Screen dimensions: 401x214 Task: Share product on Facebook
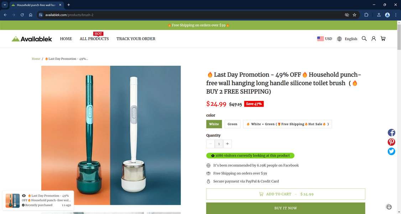pos(391,133)
